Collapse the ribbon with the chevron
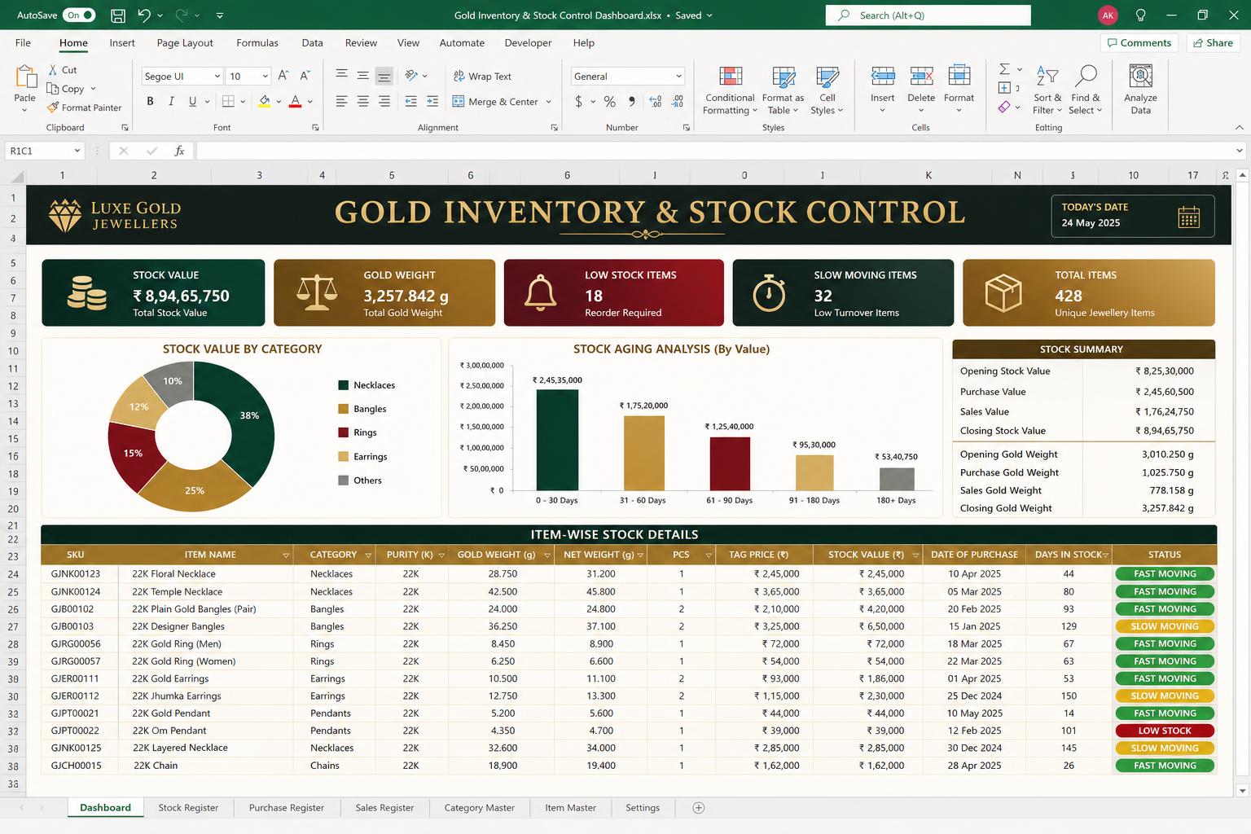This screenshot has height=834, width=1251. [x=1239, y=128]
